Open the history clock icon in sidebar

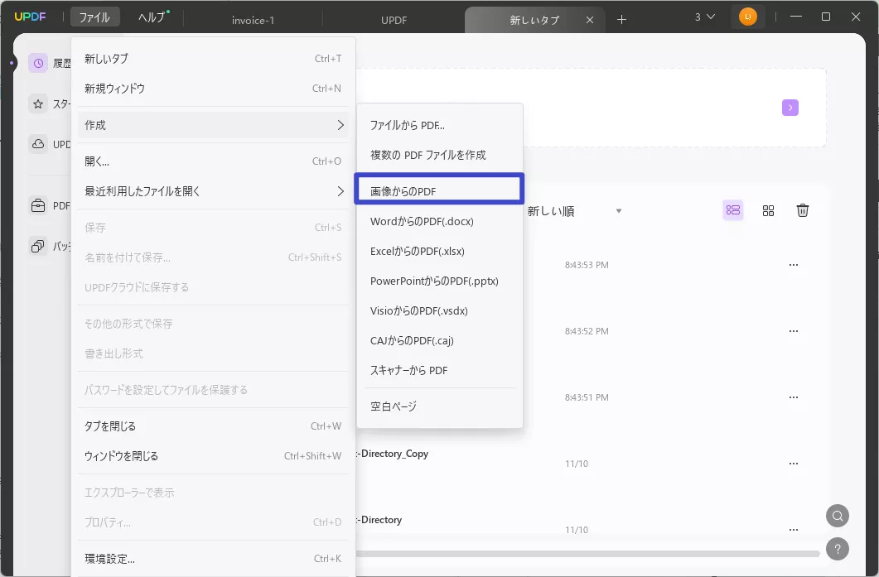click(38, 63)
